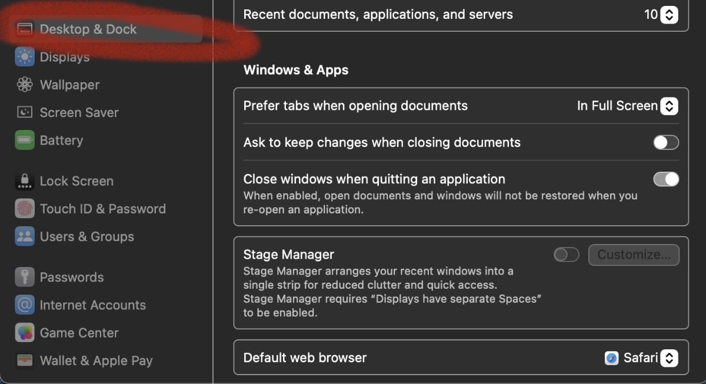Click the Lock Screen padlock icon
This screenshot has height=384, width=706.
(x=25, y=181)
